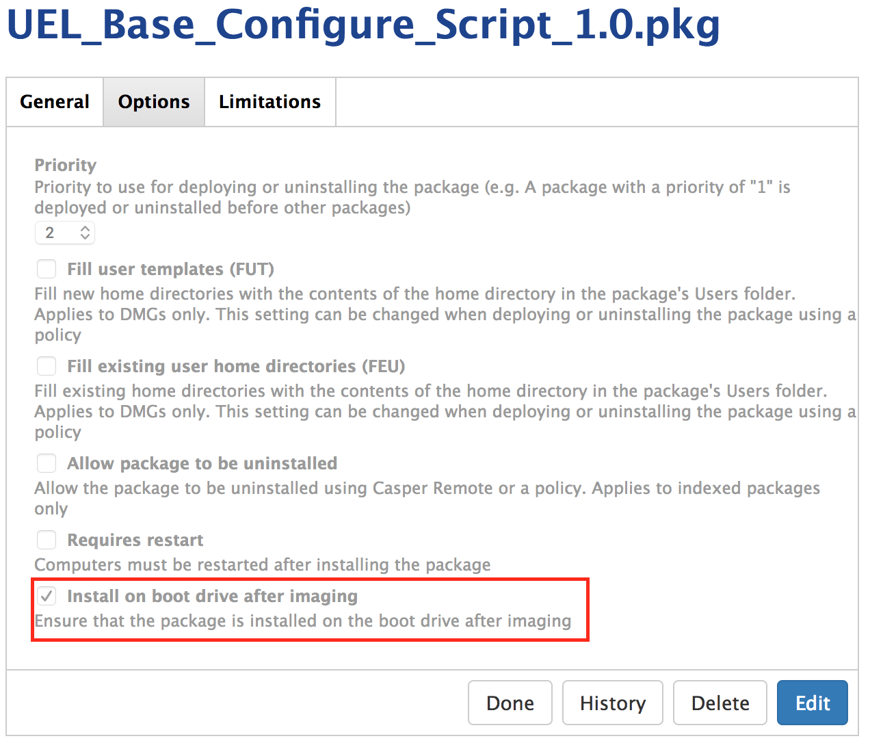
Task: Open the Limitations tab
Action: pyautogui.click(x=269, y=102)
